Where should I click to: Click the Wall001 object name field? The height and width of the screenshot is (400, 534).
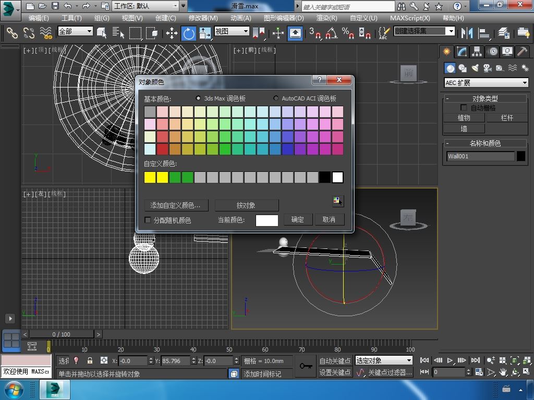coord(480,156)
